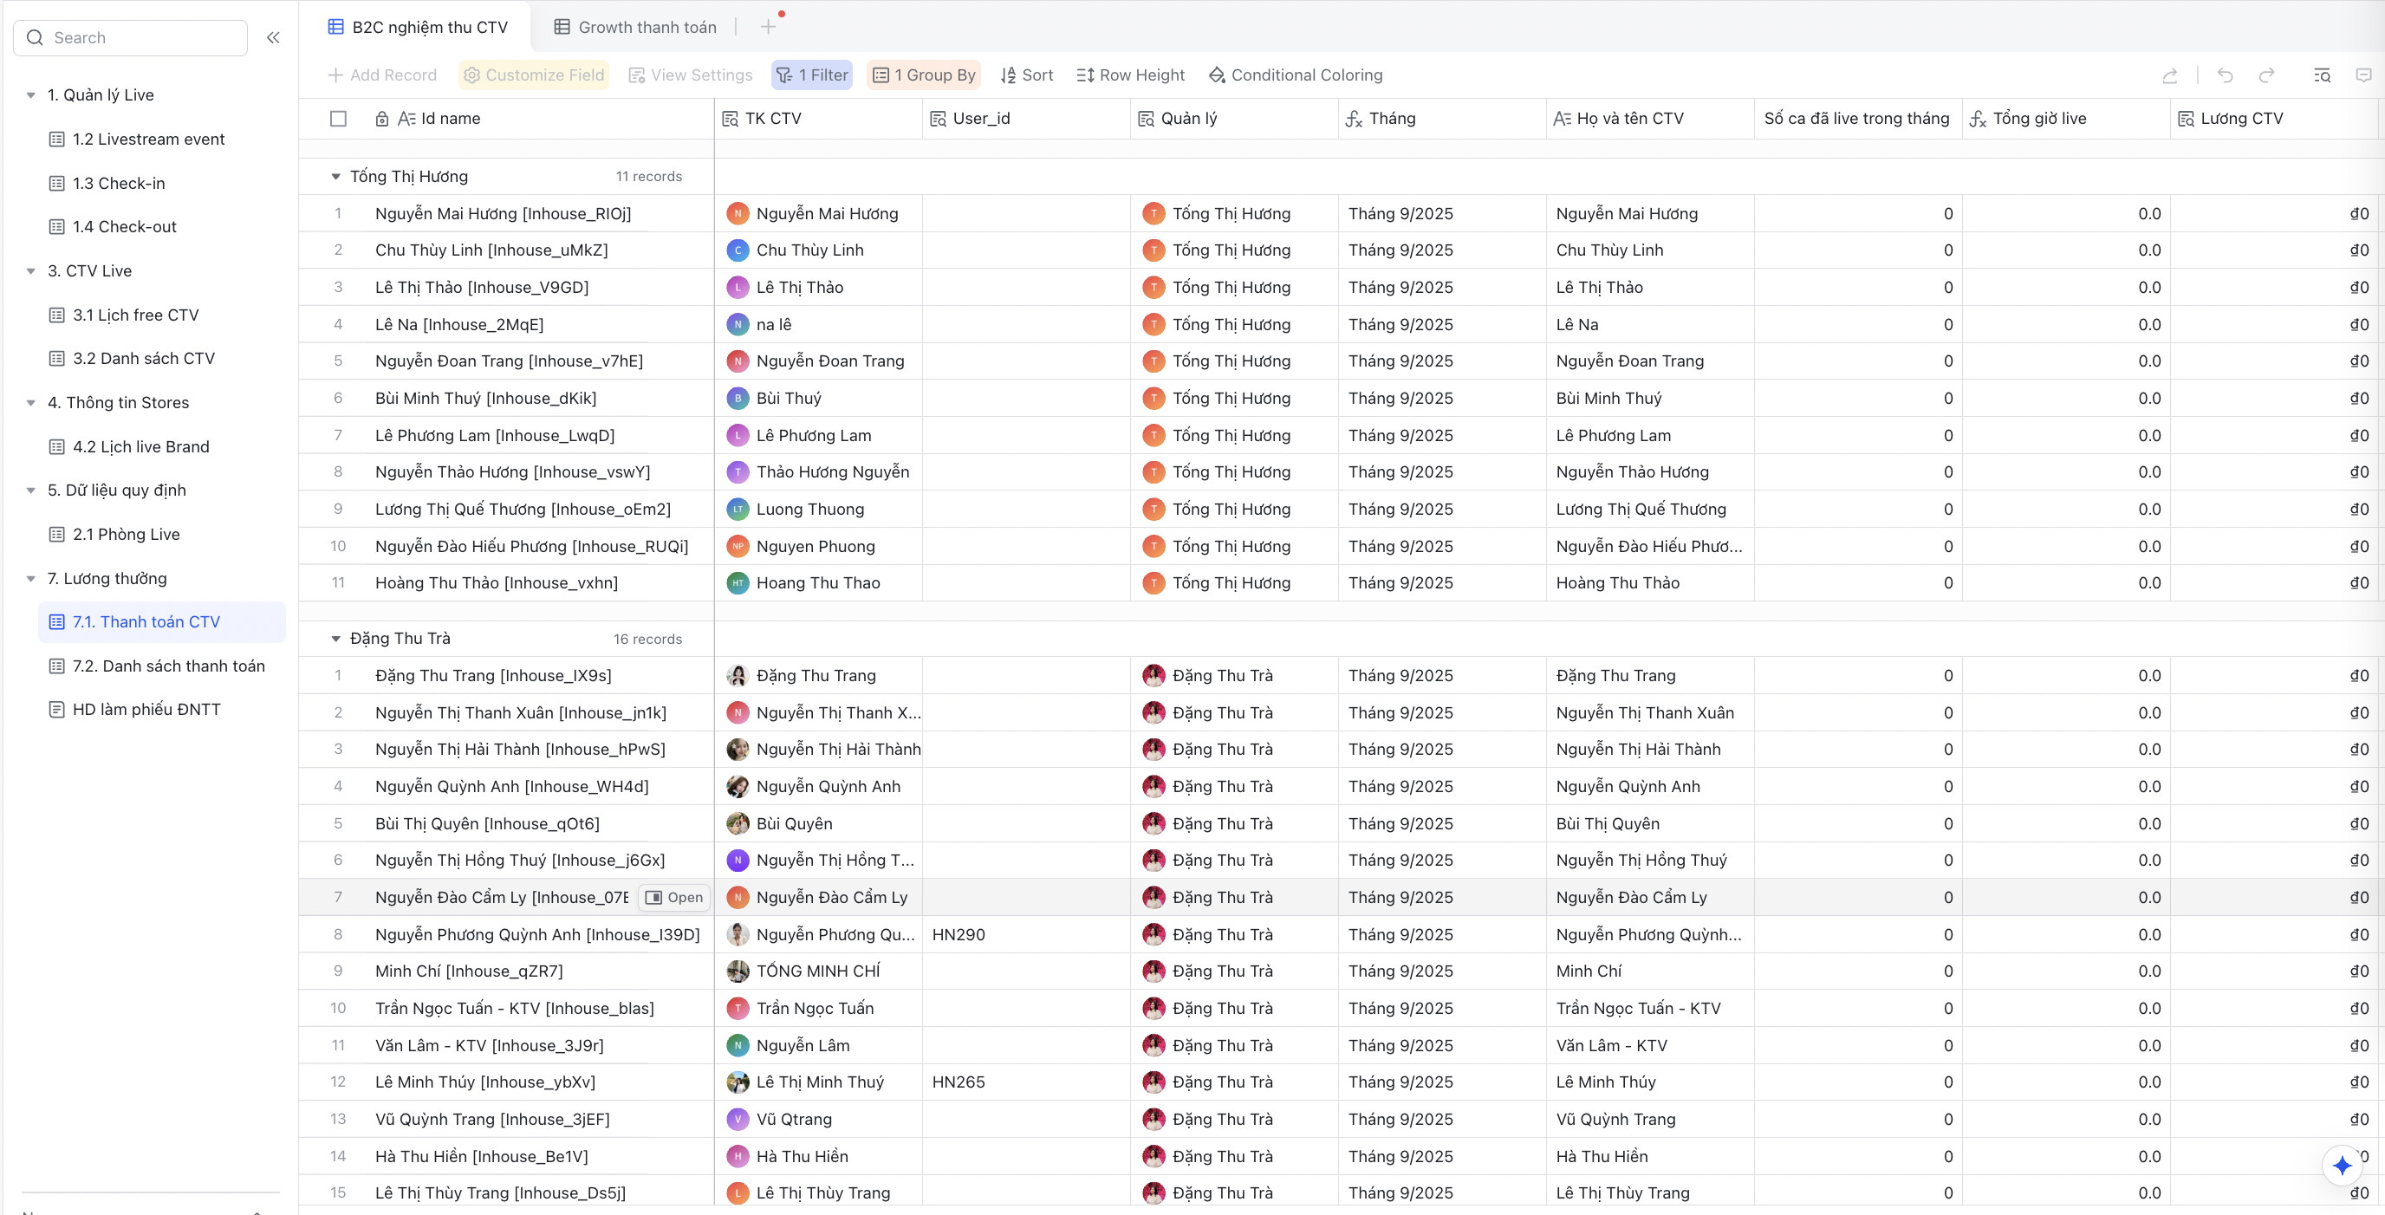
Task: Open the share icon in toolbar
Action: click(x=2169, y=75)
